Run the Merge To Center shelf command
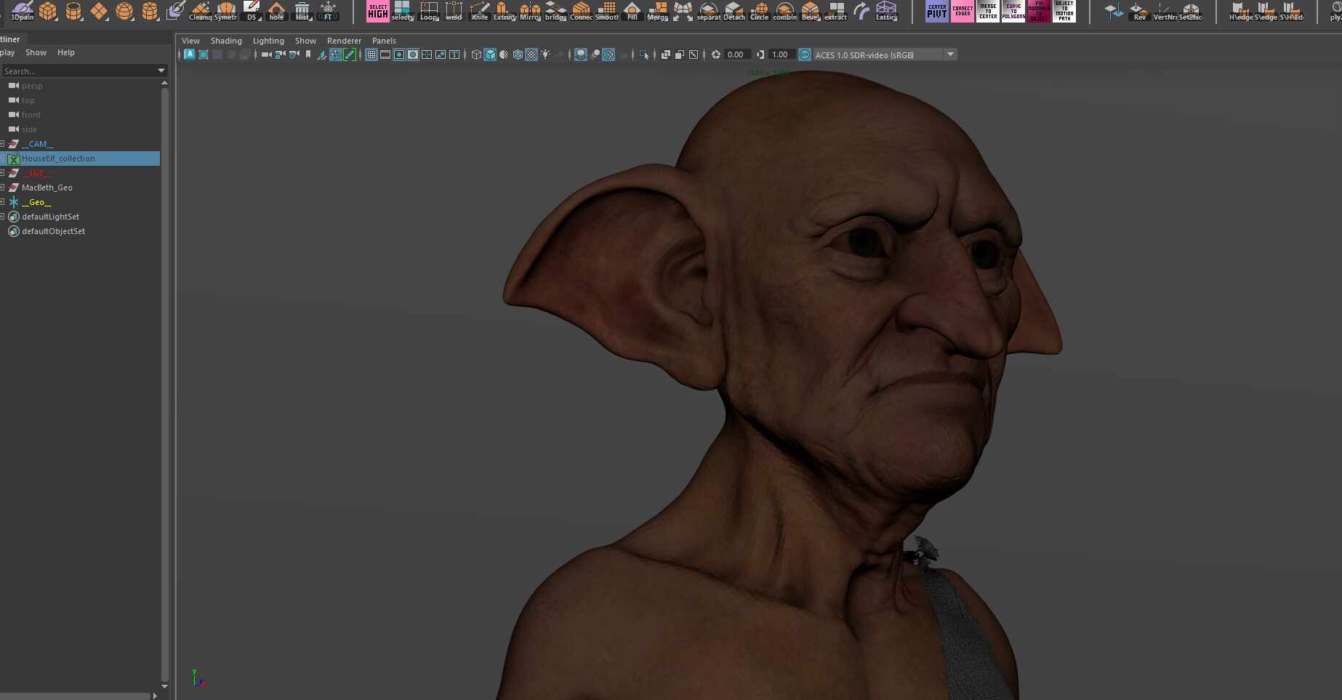This screenshot has height=700, width=1342. click(x=988, y=11)
